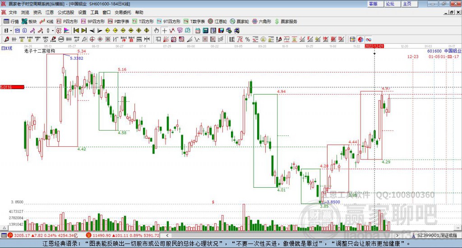Screen dimensions: 462x248
Task: Click the up triangle beside volume panel
Action: (4, 228)
